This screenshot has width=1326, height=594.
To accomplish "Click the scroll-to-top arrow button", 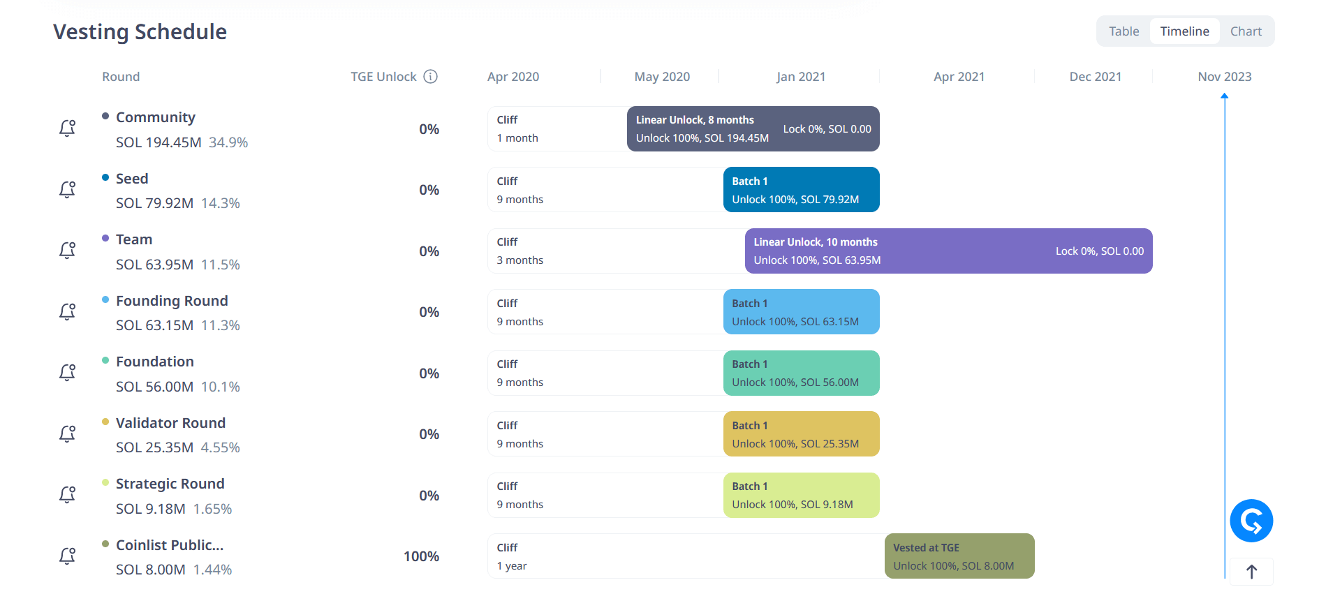I will tap(1251, 571).
